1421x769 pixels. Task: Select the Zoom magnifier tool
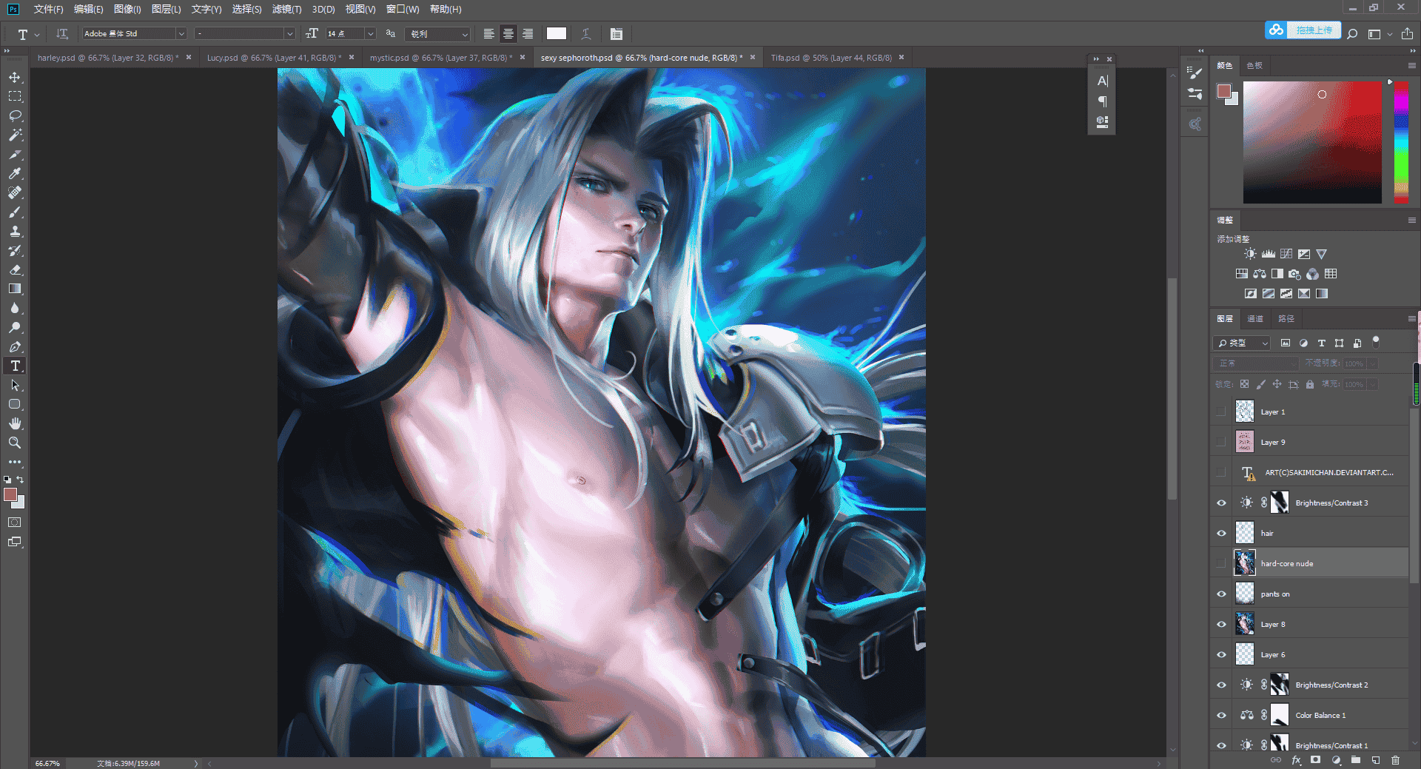pos(15,443)
